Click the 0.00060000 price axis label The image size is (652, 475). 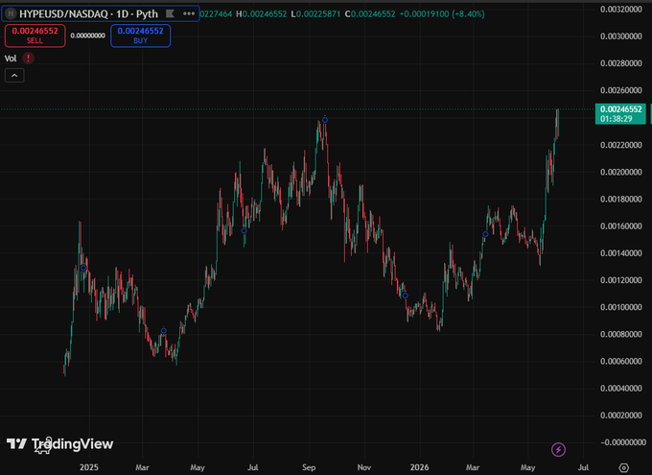click(x=620, y=362)
